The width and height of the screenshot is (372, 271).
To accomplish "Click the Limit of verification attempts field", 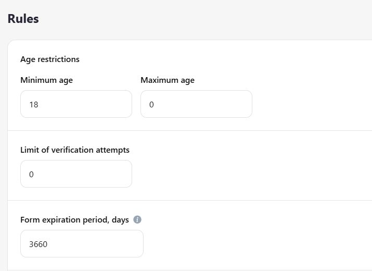I will point(76,174).
